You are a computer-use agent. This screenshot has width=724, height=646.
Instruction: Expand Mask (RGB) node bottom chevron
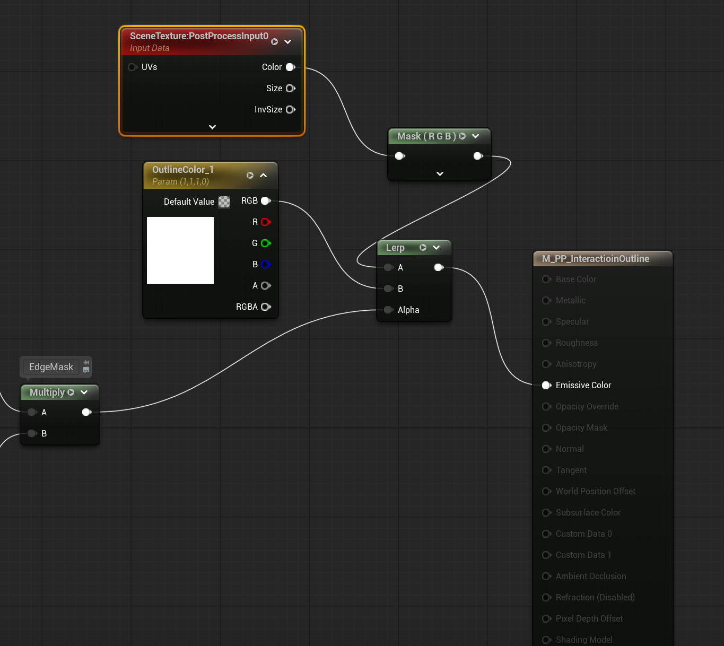(440, 173)
